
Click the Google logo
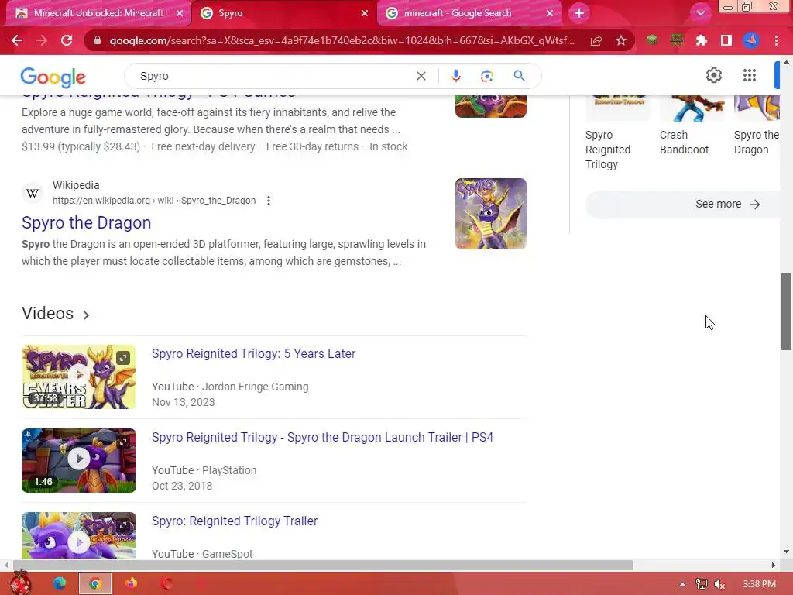click(53, 77)
